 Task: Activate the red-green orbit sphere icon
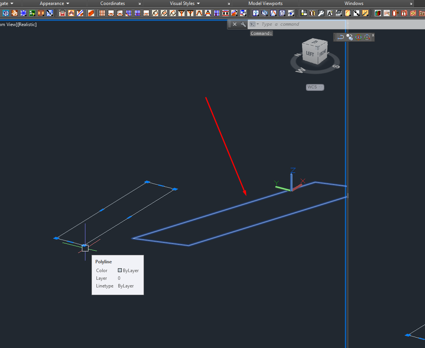click(x=358, y=37)
